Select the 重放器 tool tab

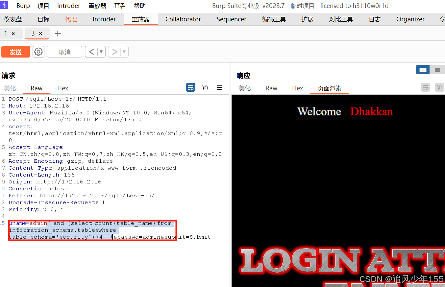pyautogui.click(x=141, y=19)
